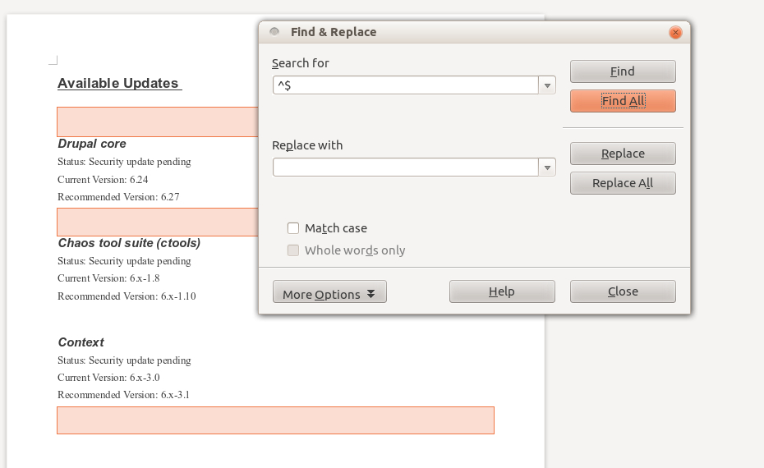Image resolution: width=764 pixels, height=468 pixels.
Task: Toggle the Whole words only checkbox
Action: tap(293, 250)
